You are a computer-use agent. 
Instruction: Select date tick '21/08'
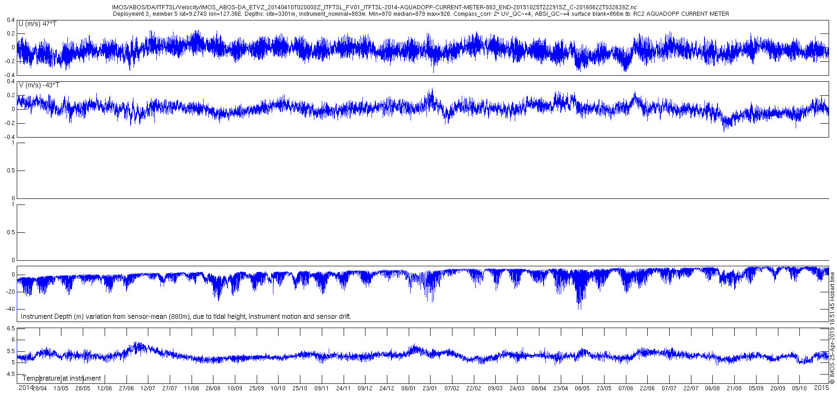tap(734, 388)
